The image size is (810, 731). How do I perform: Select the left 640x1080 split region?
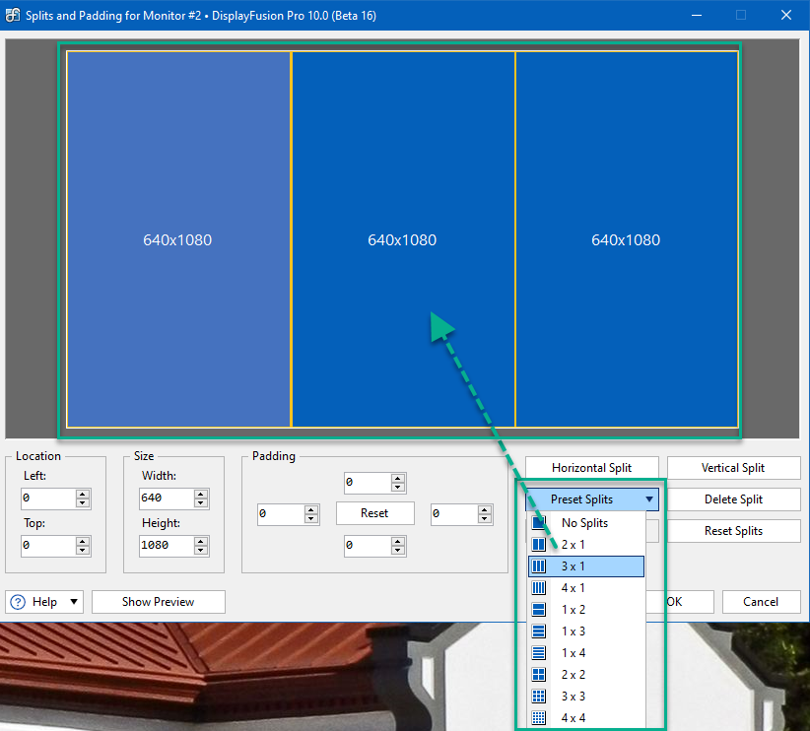178,239
